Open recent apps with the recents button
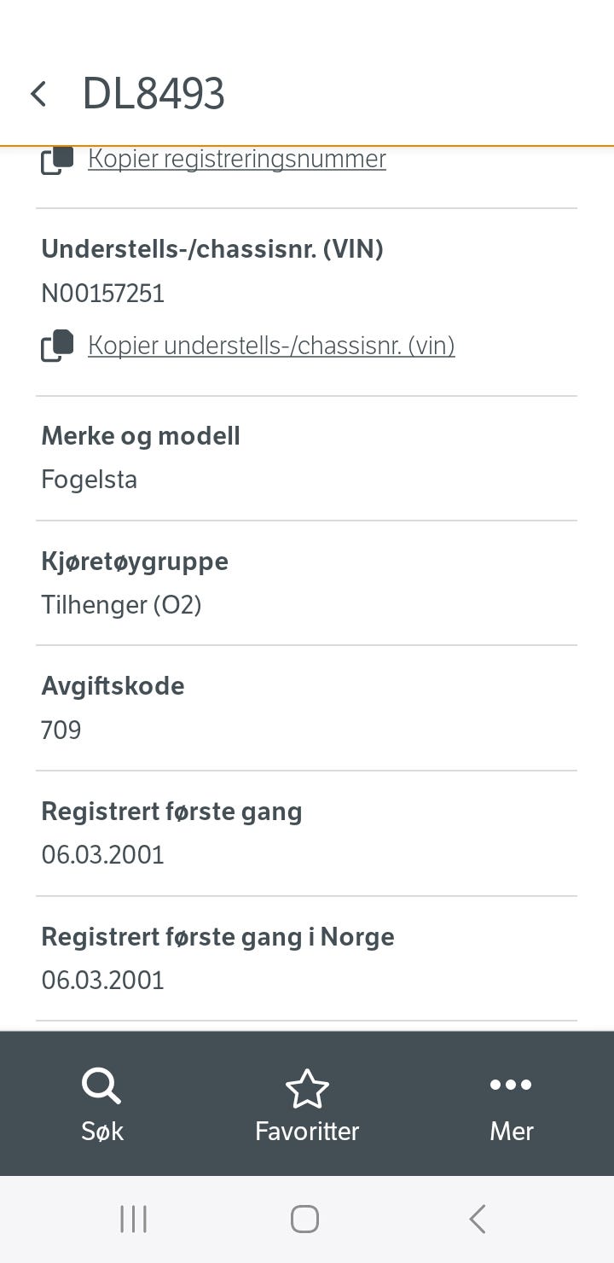Viewport: 614px width, 1263px height. click(x=133, y=1219)
